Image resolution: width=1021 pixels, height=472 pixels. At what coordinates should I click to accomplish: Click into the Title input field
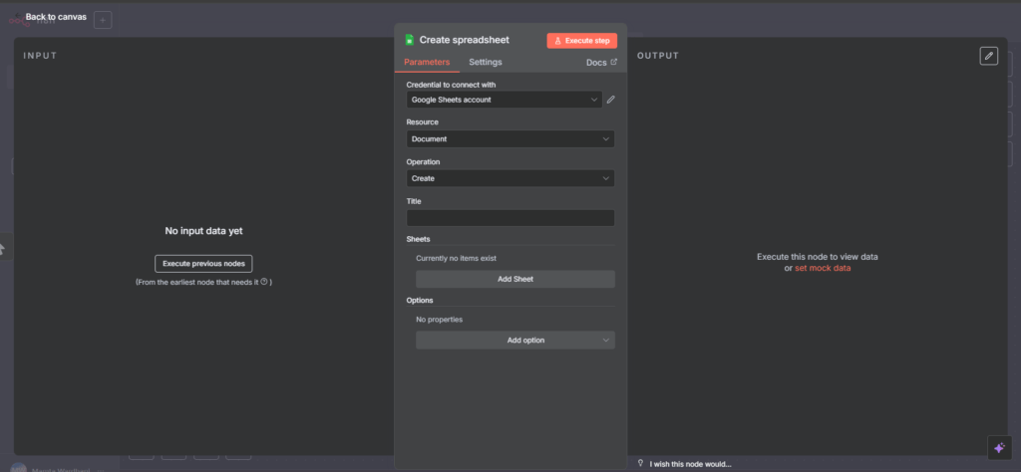[510, 218]
